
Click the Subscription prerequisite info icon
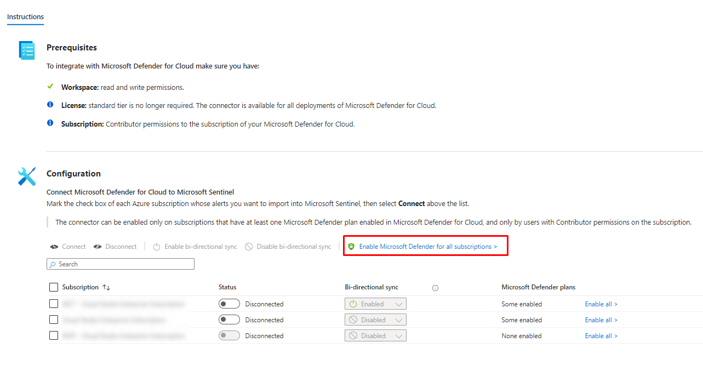(x=50, y=124)
